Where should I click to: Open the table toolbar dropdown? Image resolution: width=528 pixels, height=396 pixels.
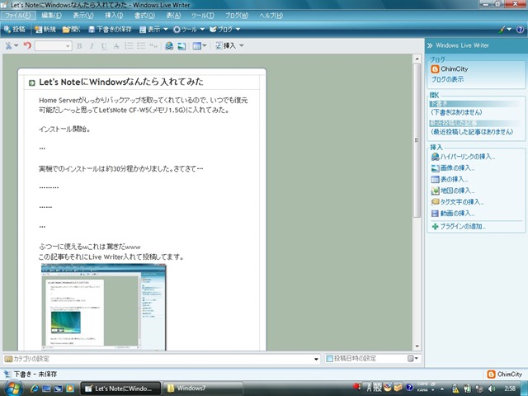tap(200, 46)
